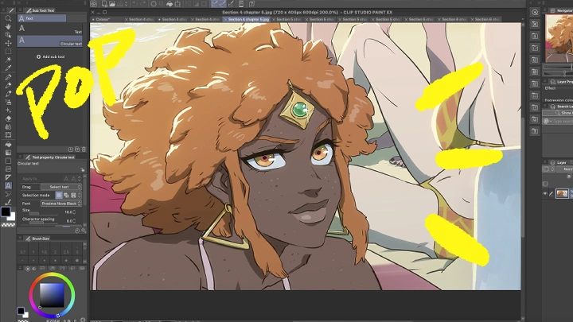Reset tool properties via bottom circular icon
Viewport: 573px width, 322px height.
click(77, 231)
